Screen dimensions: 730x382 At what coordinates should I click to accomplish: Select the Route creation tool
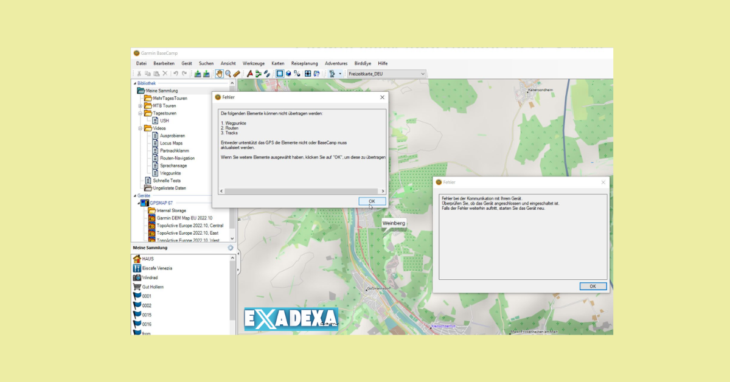point(259,74)
